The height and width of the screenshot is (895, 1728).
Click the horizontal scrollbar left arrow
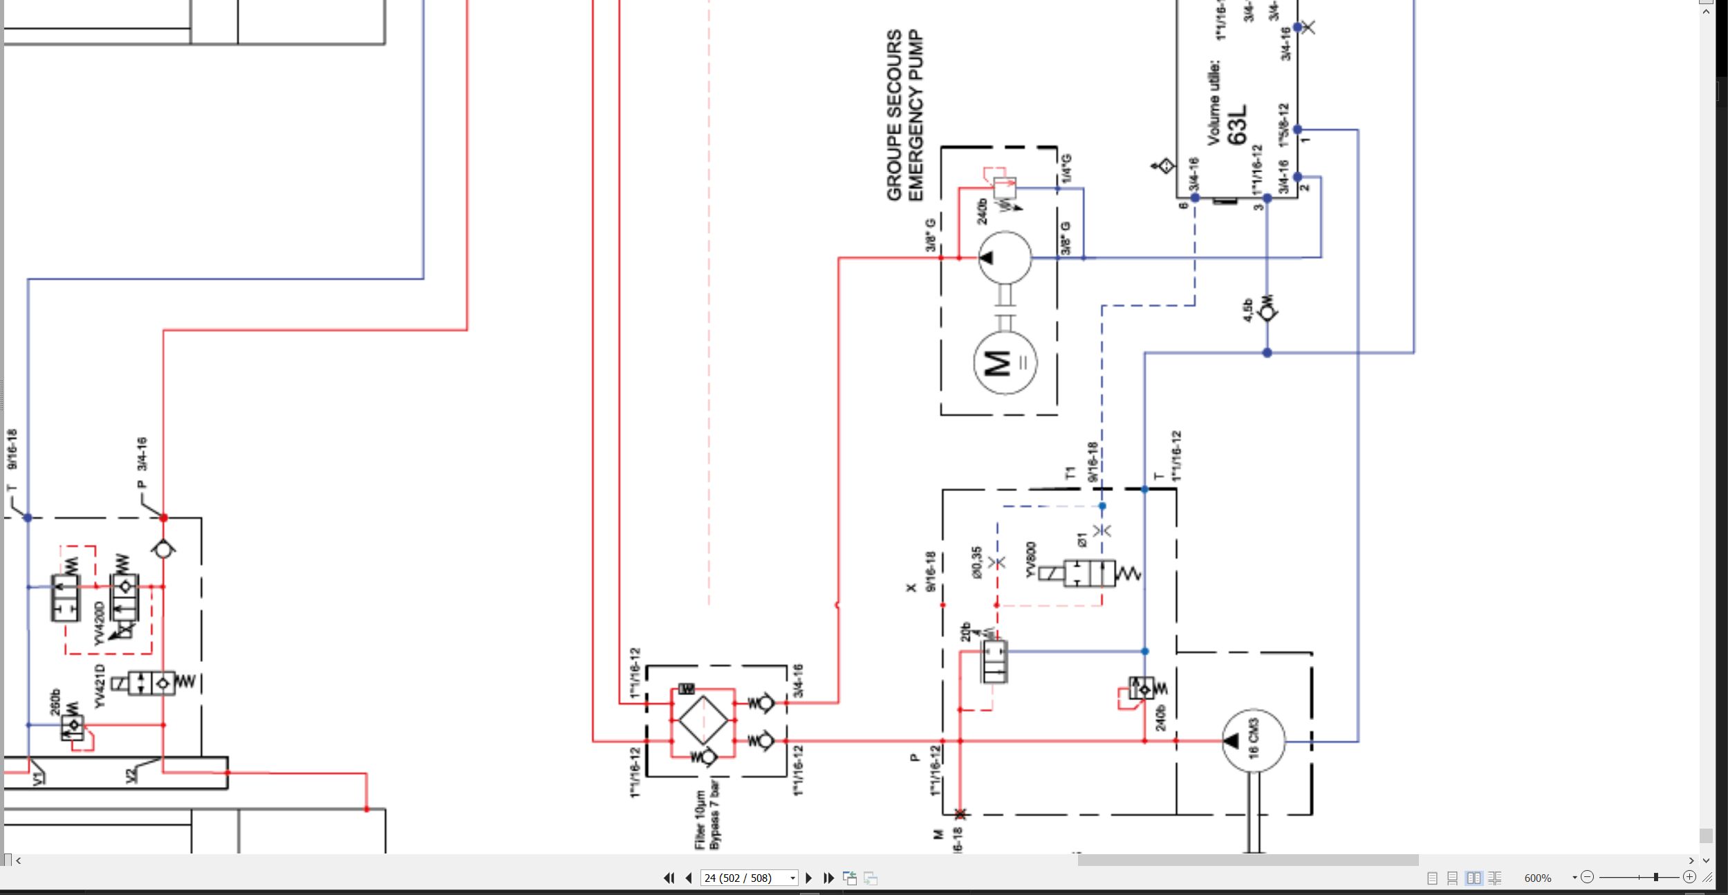(x=19, y=860)
